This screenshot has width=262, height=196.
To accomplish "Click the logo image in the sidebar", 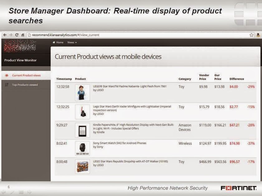I will click(x=20, y=46).
